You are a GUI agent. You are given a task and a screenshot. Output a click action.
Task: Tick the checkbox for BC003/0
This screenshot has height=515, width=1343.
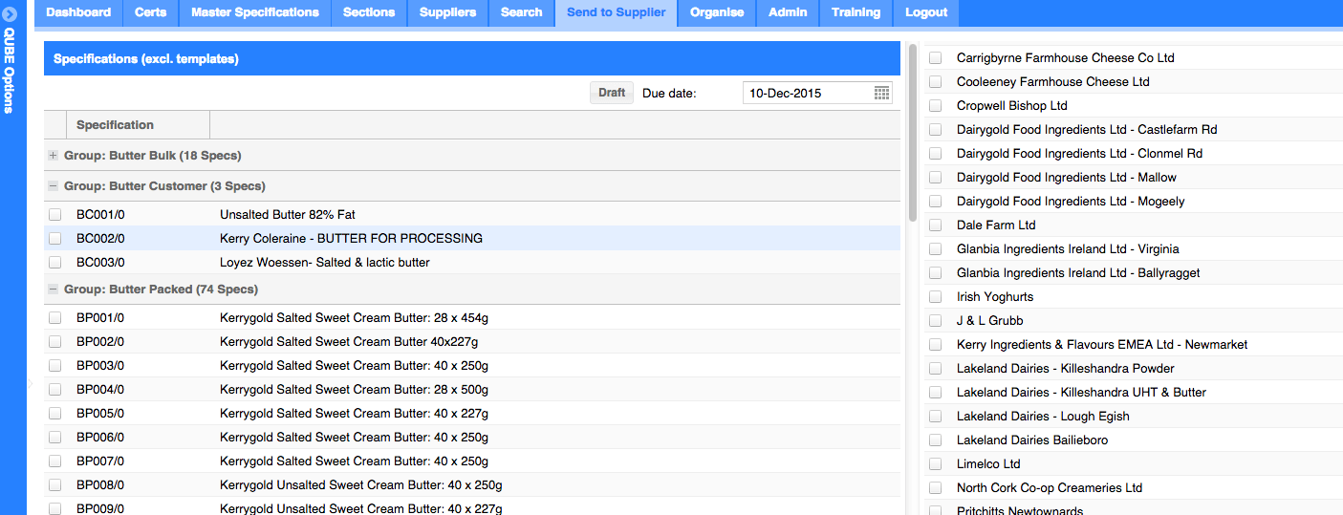pos(55,263)
